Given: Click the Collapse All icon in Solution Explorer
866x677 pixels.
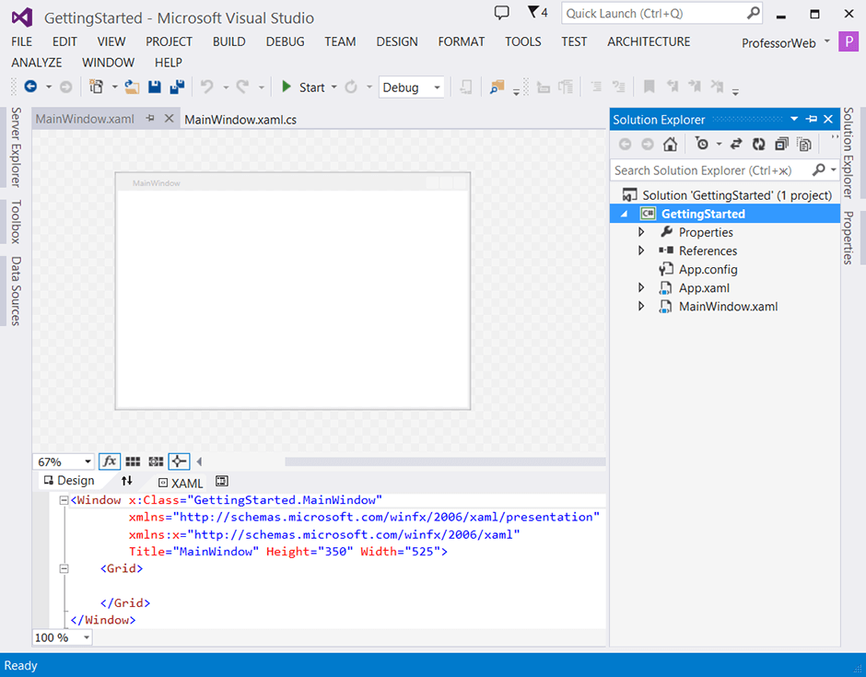Looking at the screenshot, I should pos(781,144).
